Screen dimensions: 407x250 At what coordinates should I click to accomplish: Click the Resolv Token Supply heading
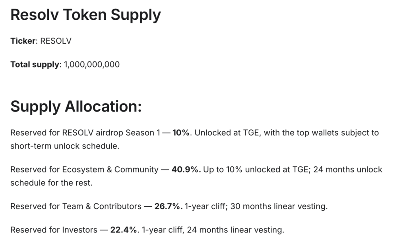[86, 15]
